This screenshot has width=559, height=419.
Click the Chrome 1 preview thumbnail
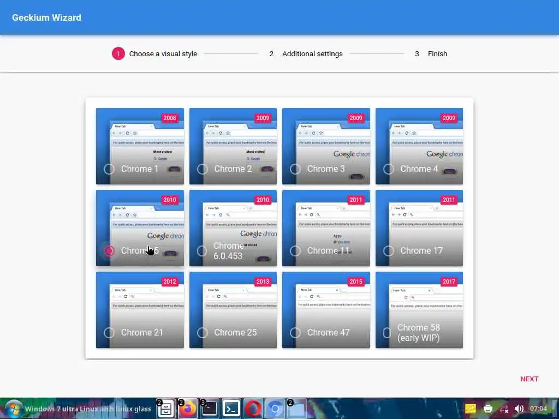pyautogui.click(x=140, y=146)
